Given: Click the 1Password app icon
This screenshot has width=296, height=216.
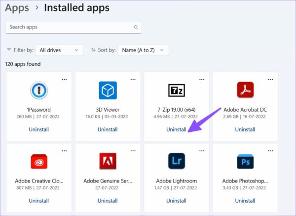Looking at the screenshot, I should 39,91.
